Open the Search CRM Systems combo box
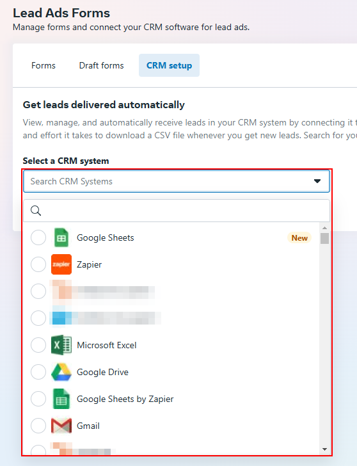The width and height of the screenshot is (357, 466). coord(177,181)
